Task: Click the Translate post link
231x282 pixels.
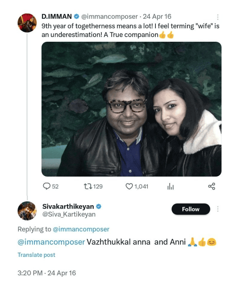Action: pos(36,255)
